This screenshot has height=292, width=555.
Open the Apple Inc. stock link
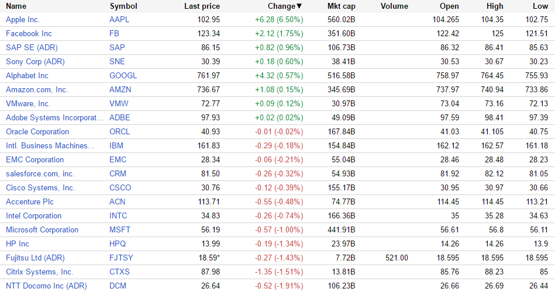pos(23,19)
